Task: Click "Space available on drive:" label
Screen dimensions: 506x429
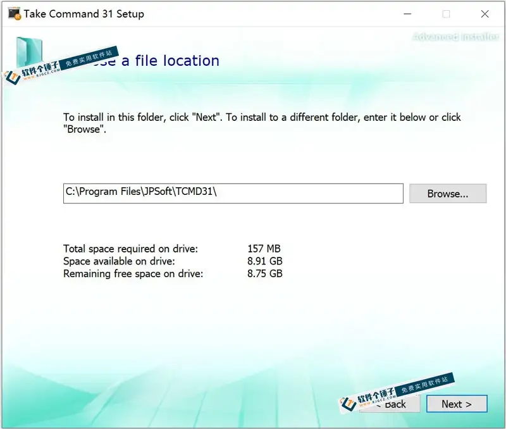Action: click(119, 261)
